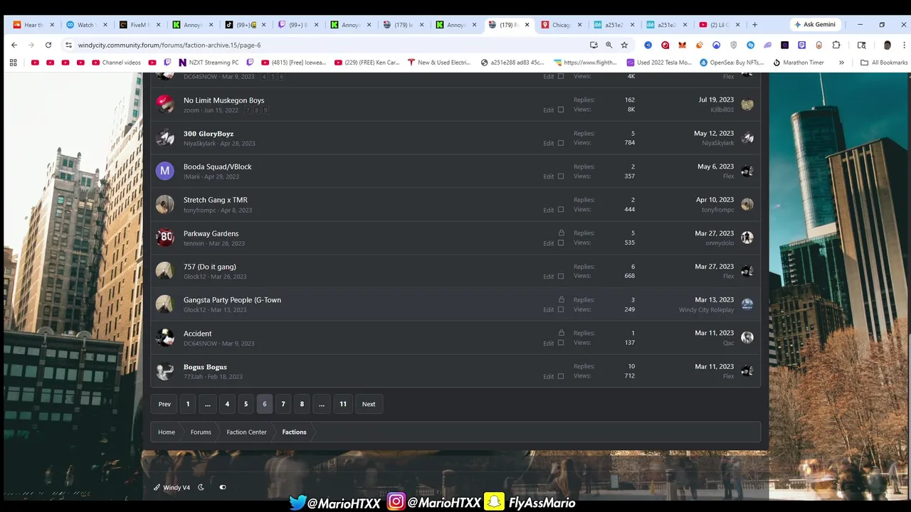The image size is (911, 512).
Task: Reload the page with the browser refresh icon
Action: [48, 45]
